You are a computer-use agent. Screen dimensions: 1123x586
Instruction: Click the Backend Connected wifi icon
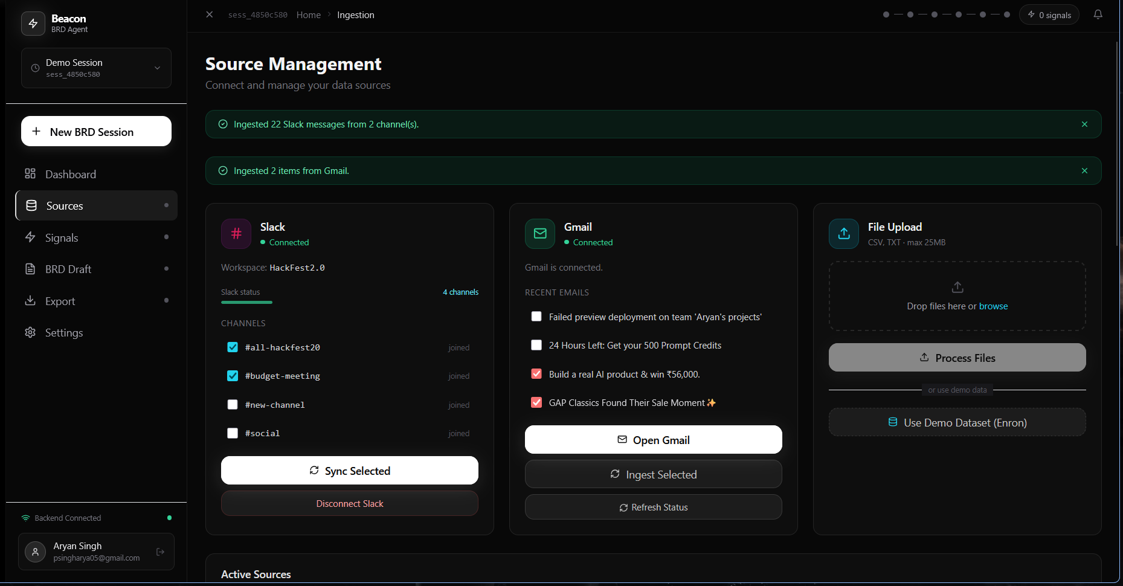click(x=25, y=518)
